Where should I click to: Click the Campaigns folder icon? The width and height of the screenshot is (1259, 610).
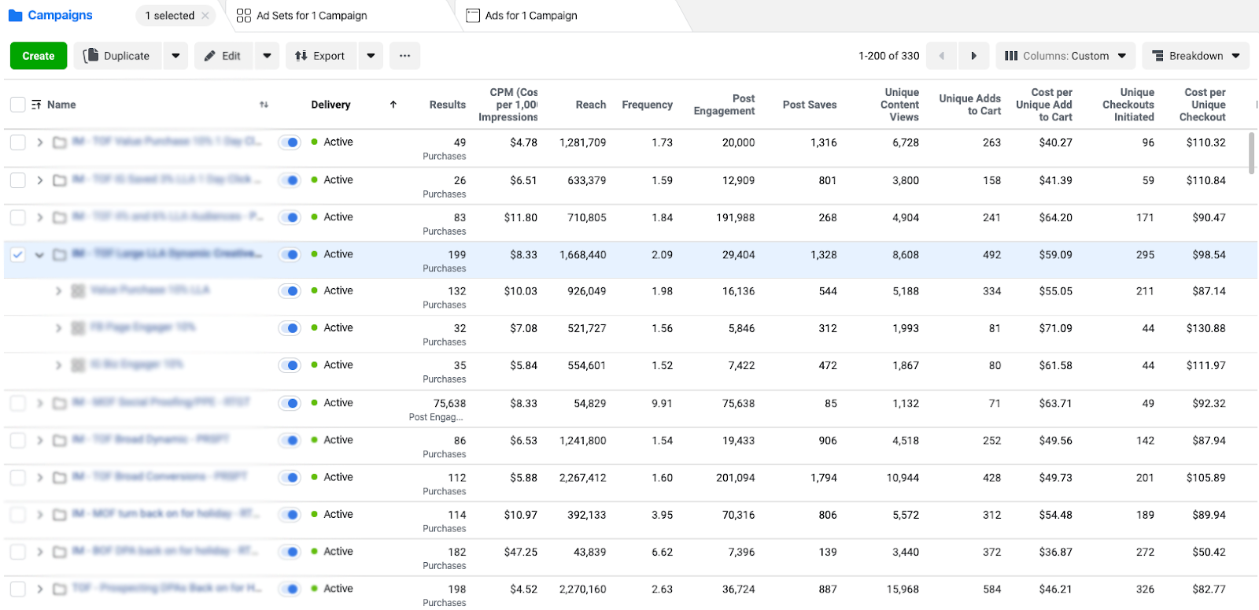[x=15, y=16]
